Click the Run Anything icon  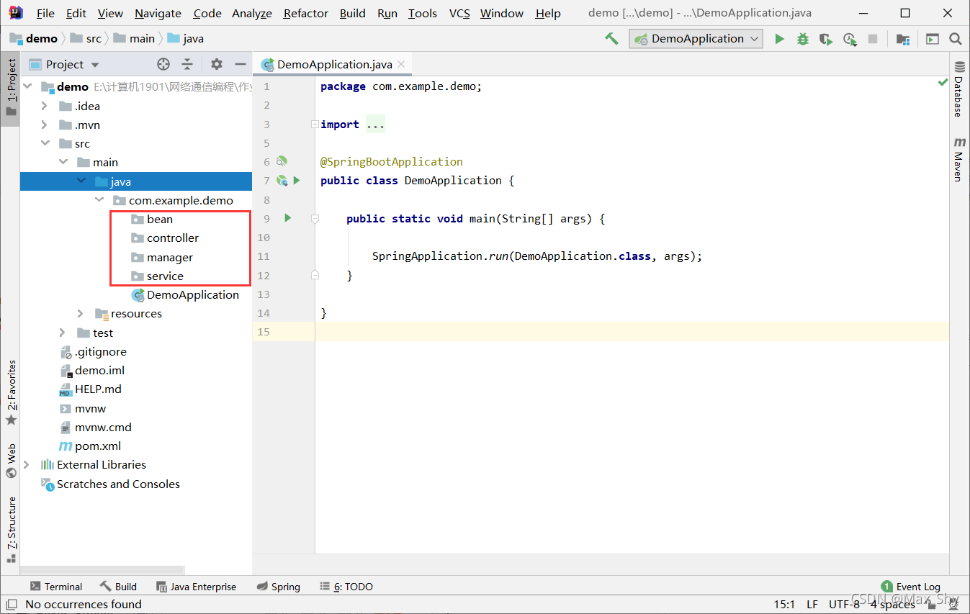[933, 39]
